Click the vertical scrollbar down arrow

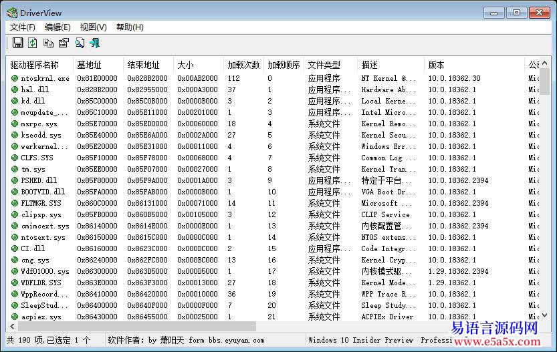click(x=545, y=315)
